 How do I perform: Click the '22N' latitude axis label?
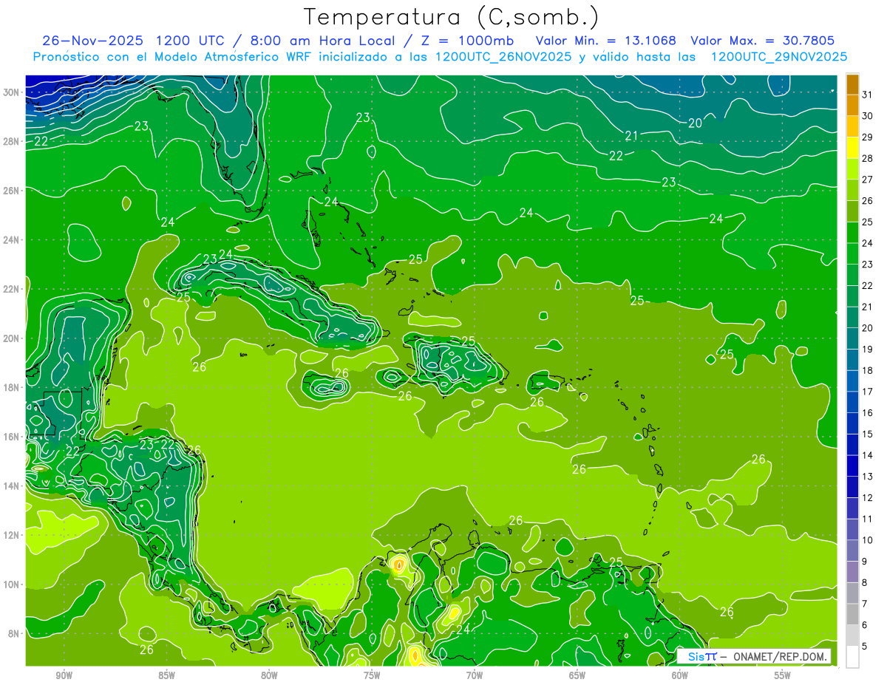click(12, 289)
